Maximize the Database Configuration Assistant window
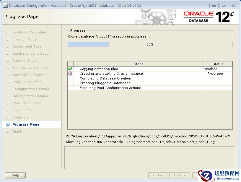Viewport: 241px width, 182px height. click(224, 5)
